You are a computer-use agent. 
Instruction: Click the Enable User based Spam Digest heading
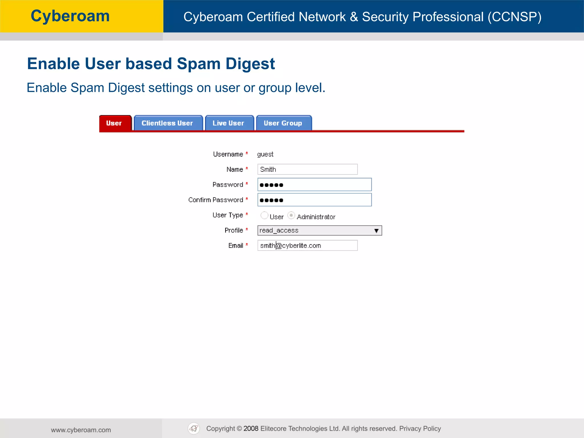coord(151,64)
